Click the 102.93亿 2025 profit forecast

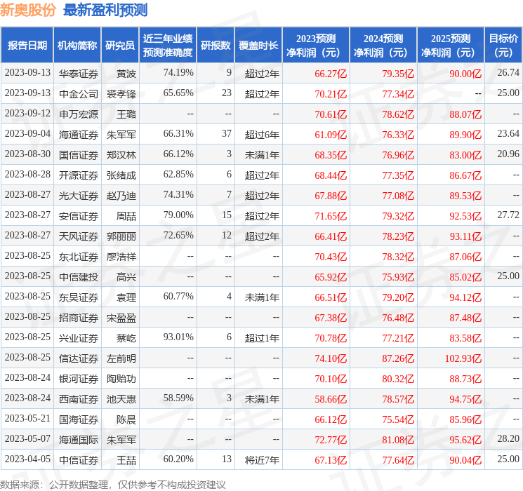pyautogui.click(x=463, y=358)
